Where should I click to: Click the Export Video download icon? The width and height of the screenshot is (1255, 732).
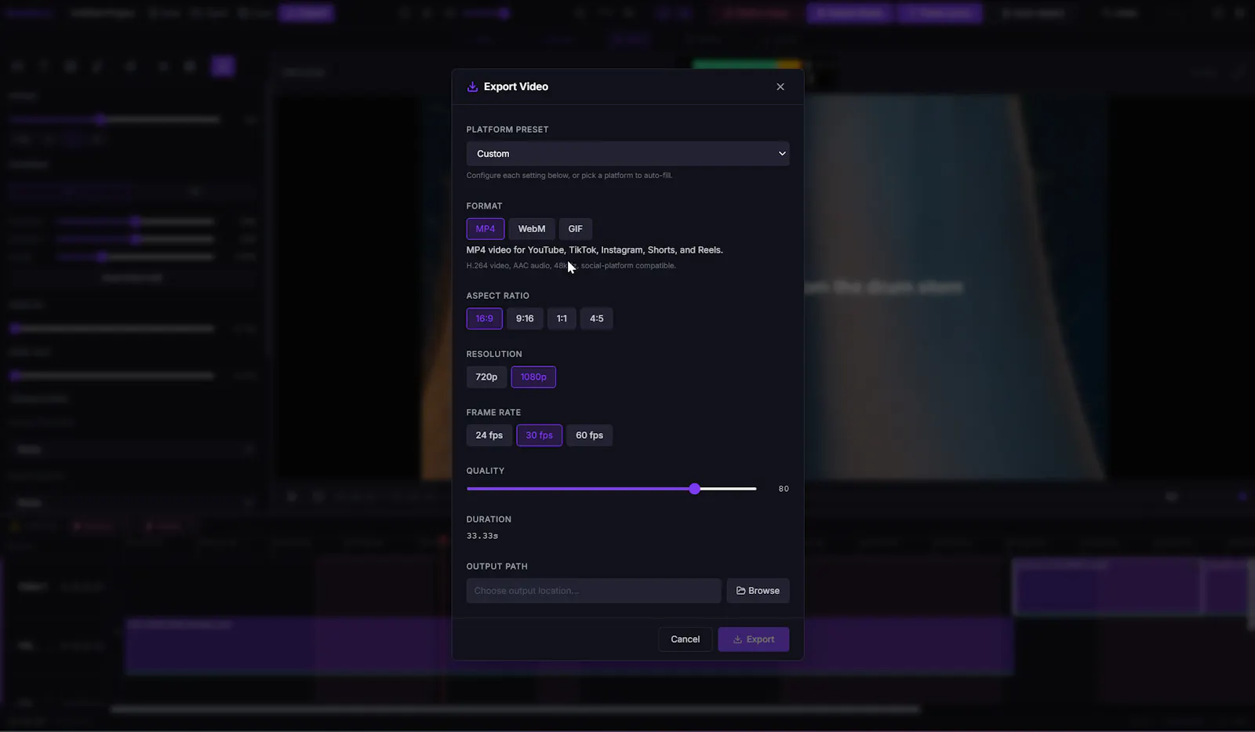coord(472,87)
